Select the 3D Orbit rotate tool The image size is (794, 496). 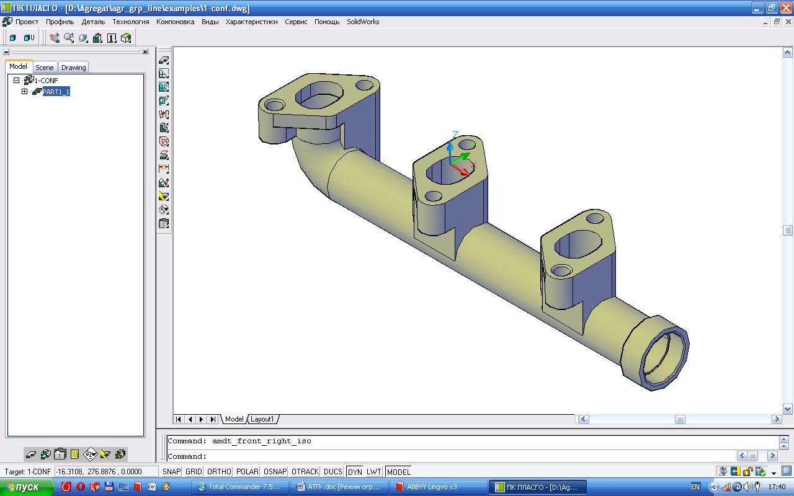(83, 38)
